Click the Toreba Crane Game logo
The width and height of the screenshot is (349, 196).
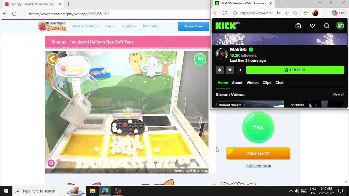coord(52,26)
